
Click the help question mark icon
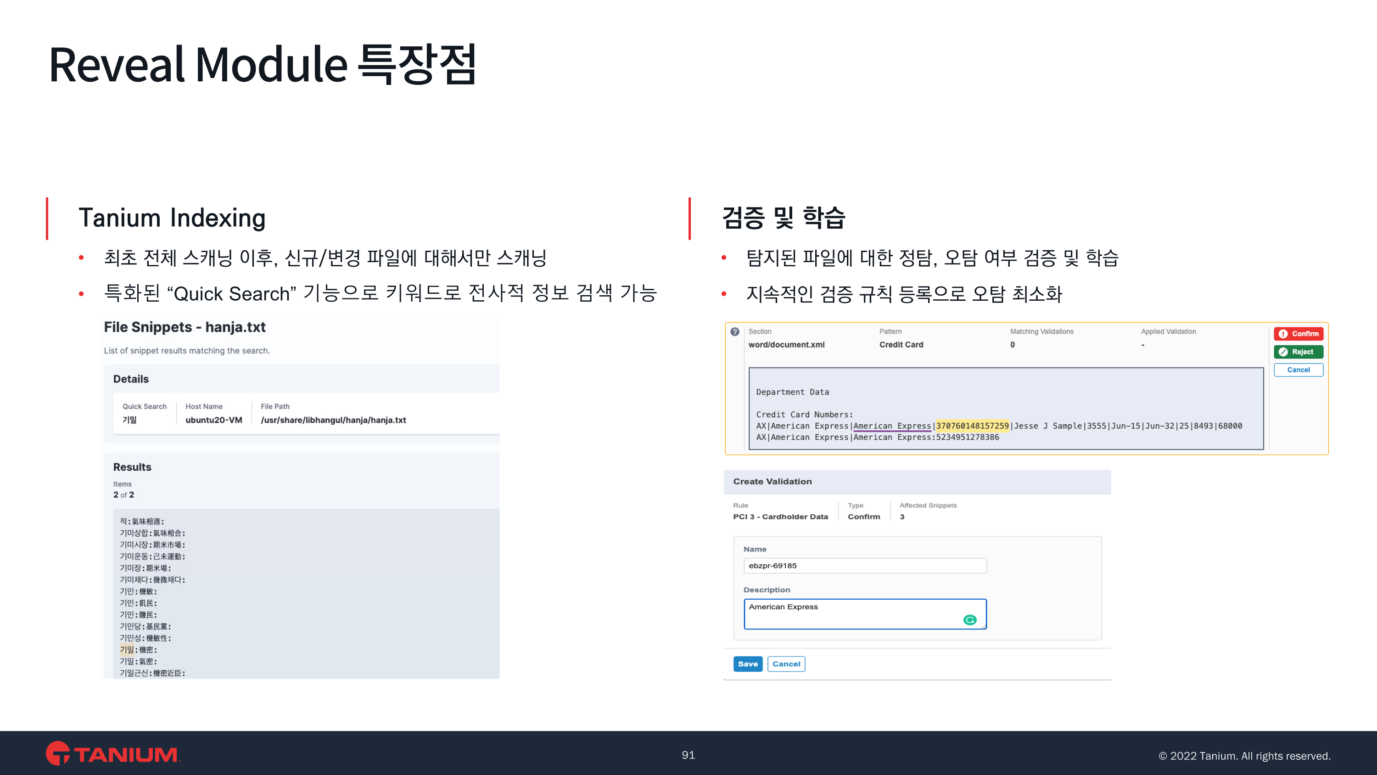[x=735, y=331]
